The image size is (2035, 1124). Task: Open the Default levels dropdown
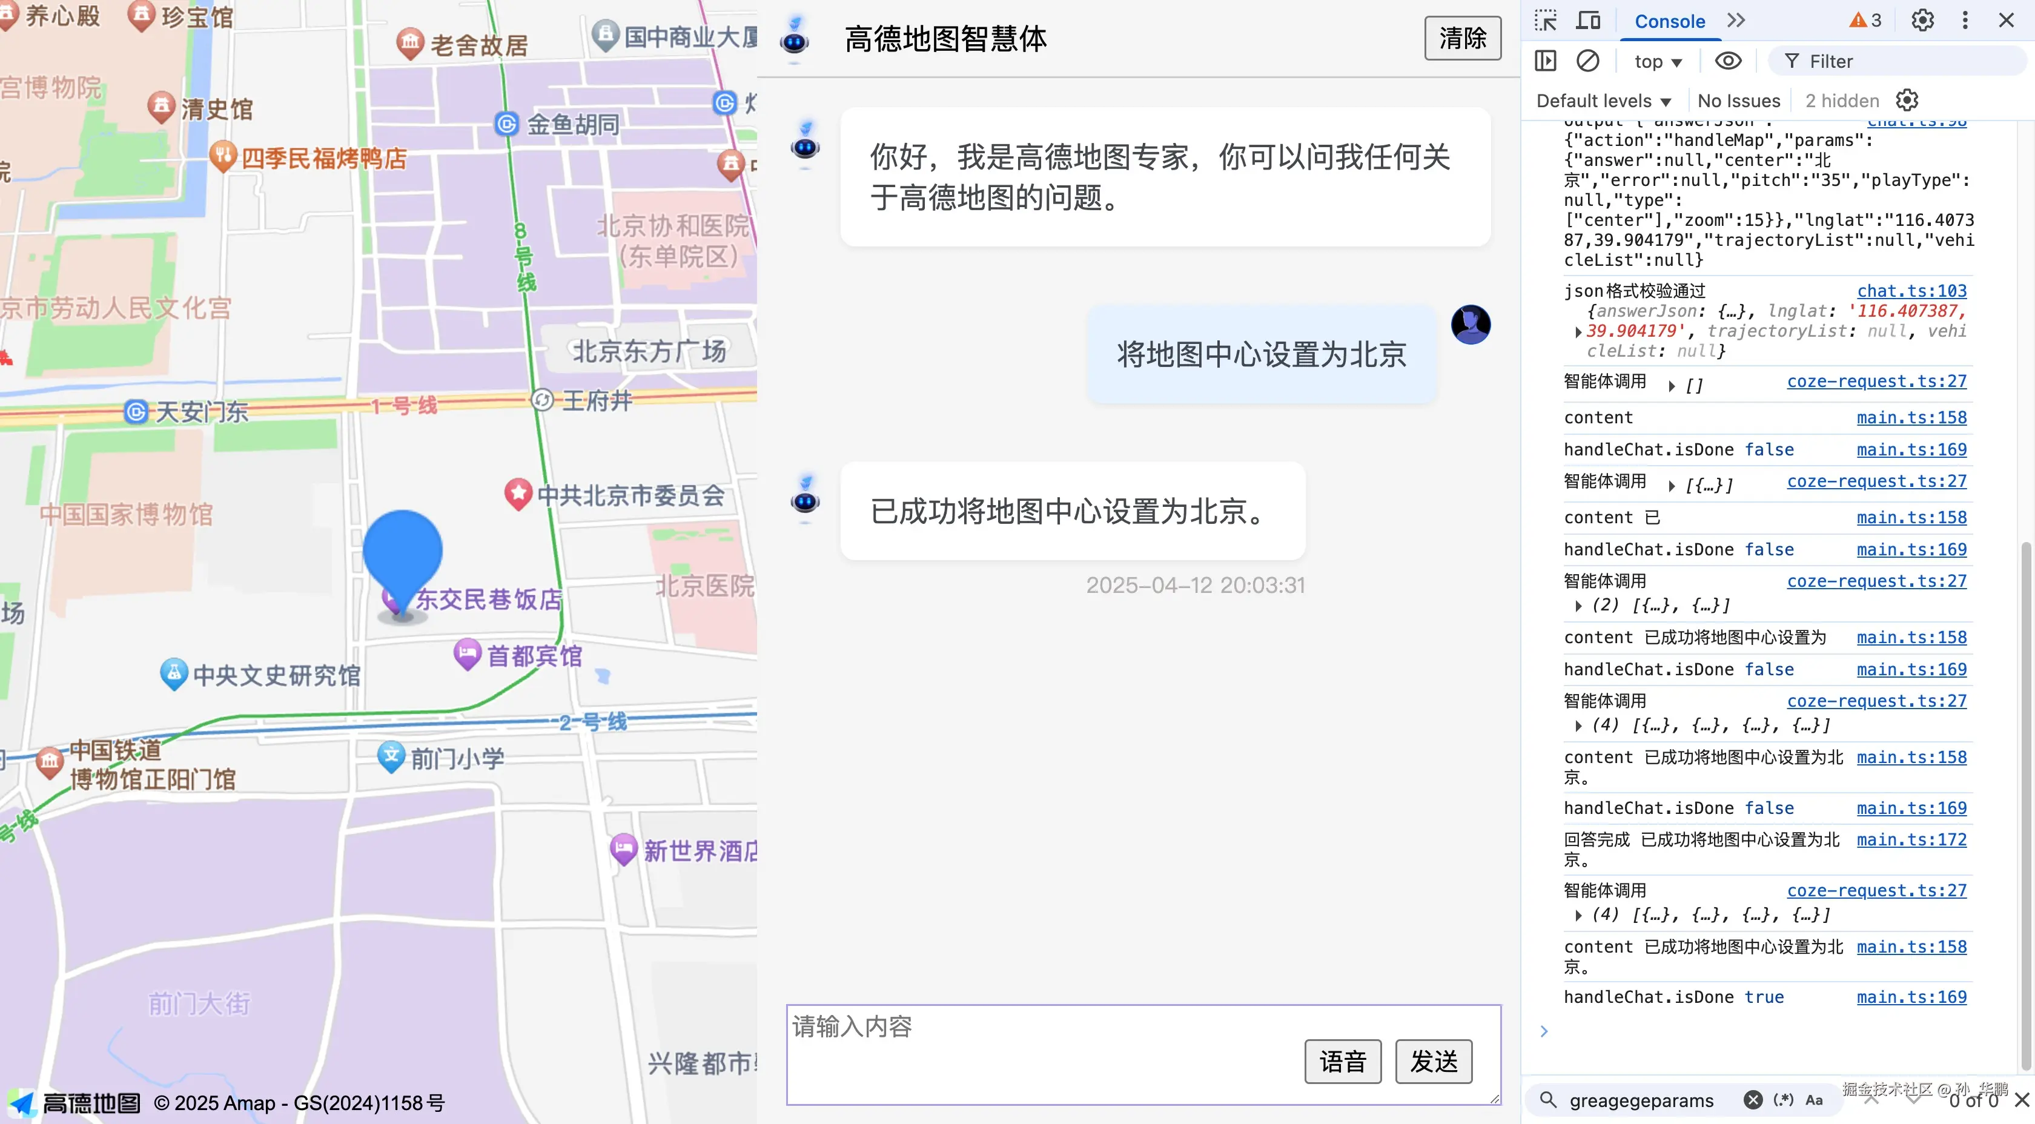click(x=1602, y=101)
